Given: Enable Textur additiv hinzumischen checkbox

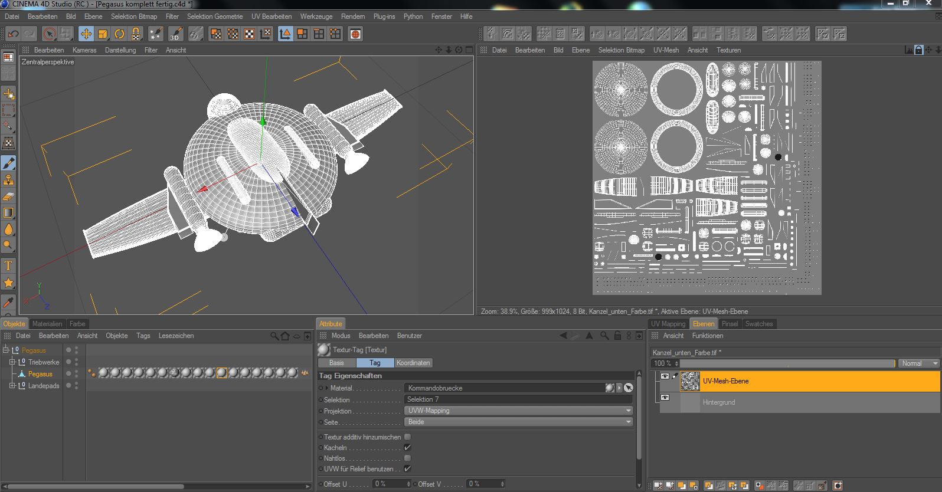Looking at the screenshot, I should [407, 437].
